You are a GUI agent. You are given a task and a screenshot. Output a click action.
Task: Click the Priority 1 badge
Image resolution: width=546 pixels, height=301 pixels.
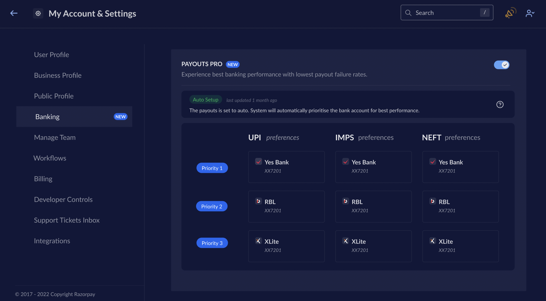pyautogui.click(x=212, y=168)
